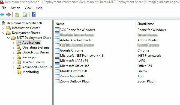Expand the Information Center node

[x=3, y=28]
